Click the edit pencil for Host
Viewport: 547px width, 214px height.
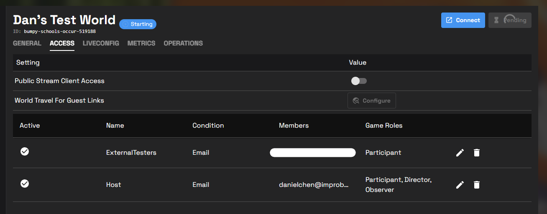coord(460,185)
